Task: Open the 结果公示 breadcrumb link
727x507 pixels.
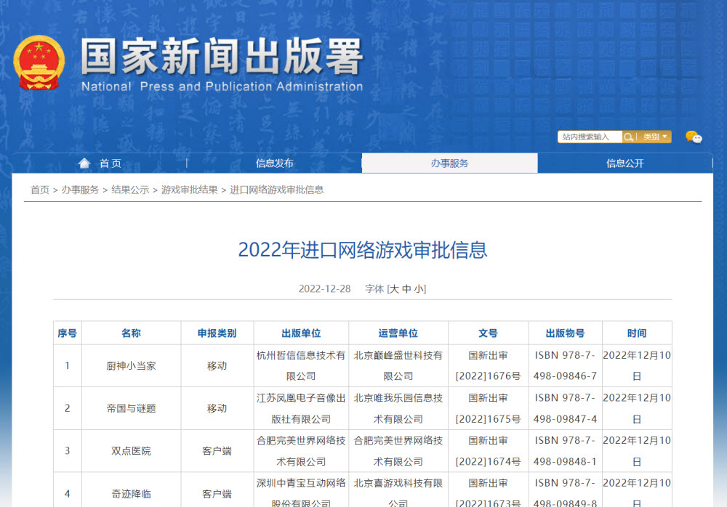Action: click(x=130, y=190)
